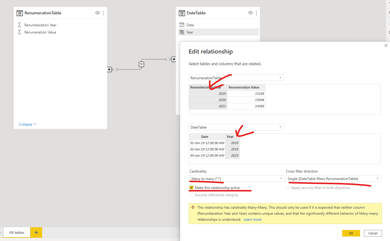
Task: Click the 13144 value cell in preview
Action: 246,94
